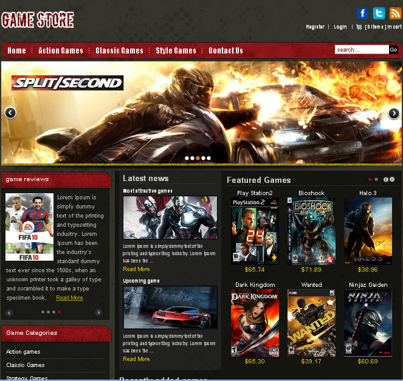
Task: Open the items in cart link
Action: (x=383, y=27)
